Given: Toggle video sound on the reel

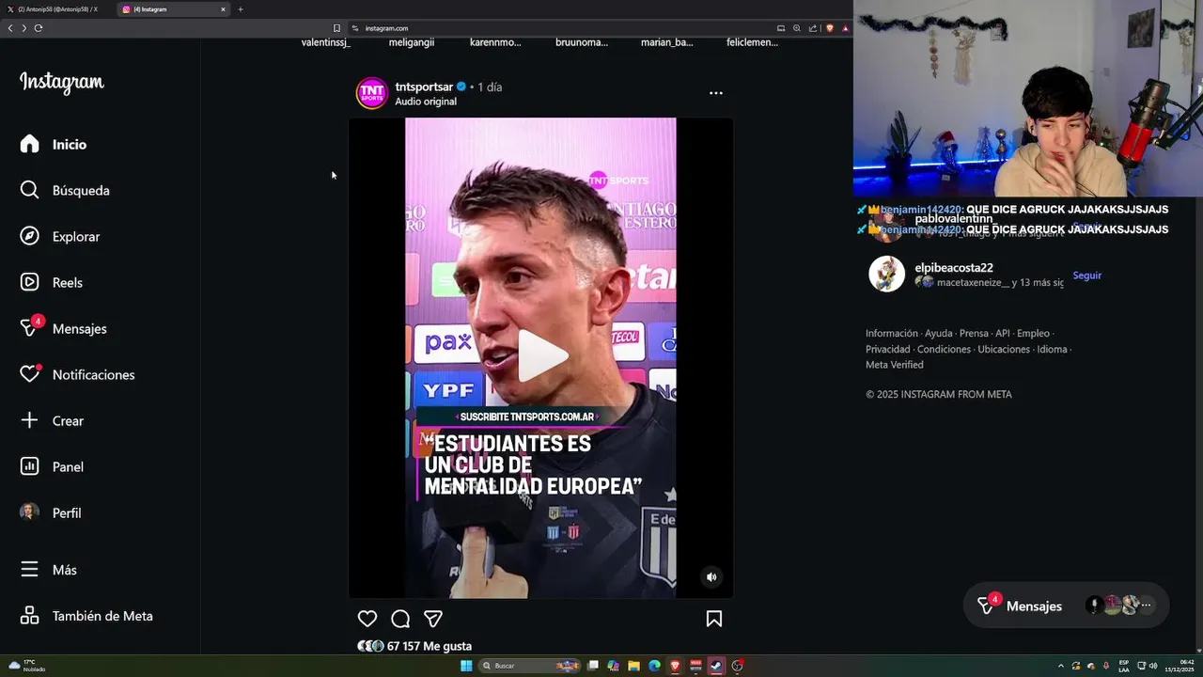Looking at the screenshot, I should pos(711,576).
